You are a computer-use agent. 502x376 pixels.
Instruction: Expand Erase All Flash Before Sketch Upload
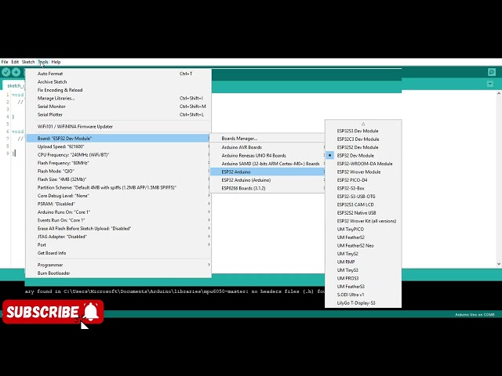point(118,229)
